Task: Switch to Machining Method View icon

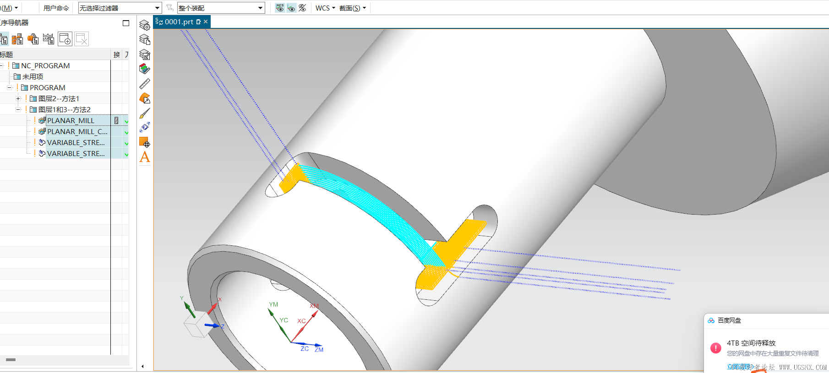Action: [x=48, y=39]
